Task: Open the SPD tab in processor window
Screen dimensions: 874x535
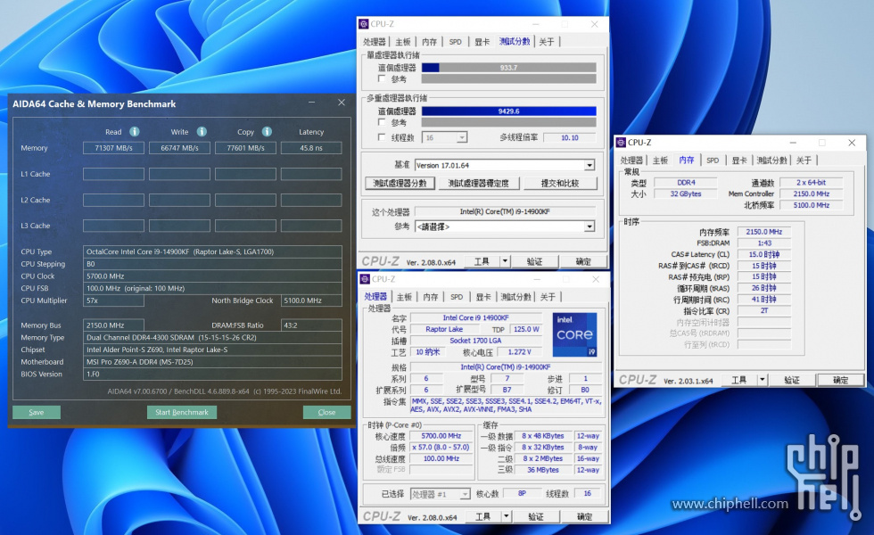Action: (457, 297)
